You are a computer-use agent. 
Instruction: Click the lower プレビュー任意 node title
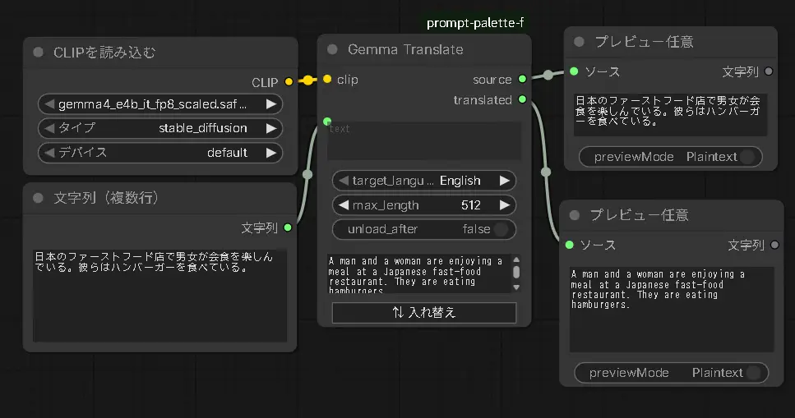pos(640,215)
